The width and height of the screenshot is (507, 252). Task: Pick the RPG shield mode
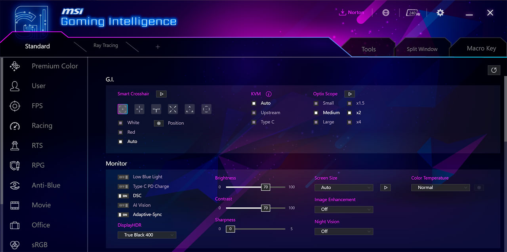(15, 165)
